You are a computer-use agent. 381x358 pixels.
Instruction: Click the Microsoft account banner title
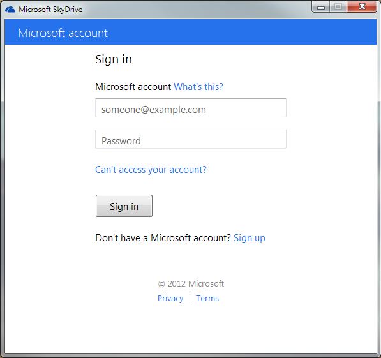(63, 33)
